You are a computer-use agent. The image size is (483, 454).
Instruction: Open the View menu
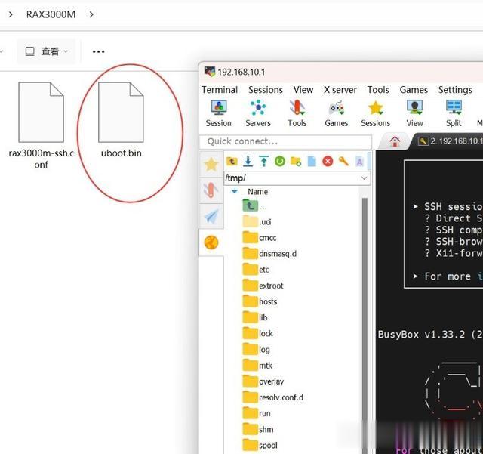pos(303,90)
